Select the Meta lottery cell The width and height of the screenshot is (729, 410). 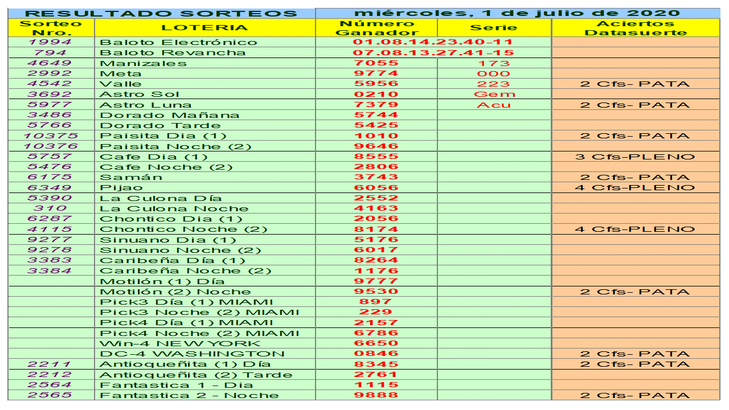pos(205,73)
